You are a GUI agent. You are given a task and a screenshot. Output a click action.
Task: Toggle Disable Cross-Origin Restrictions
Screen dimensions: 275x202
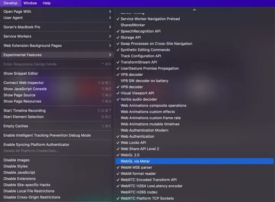[x=57, y=197]
